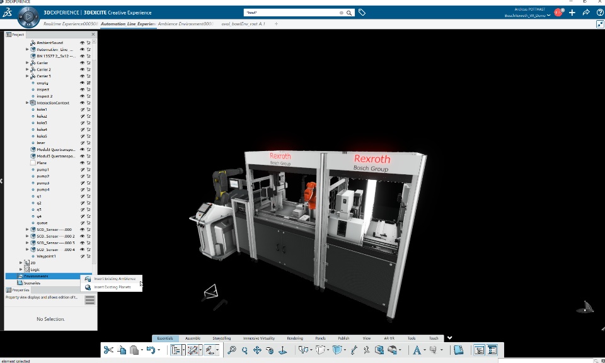Clear the search field with its x
This screenshot has height=363, width=605.
point(342,13)
